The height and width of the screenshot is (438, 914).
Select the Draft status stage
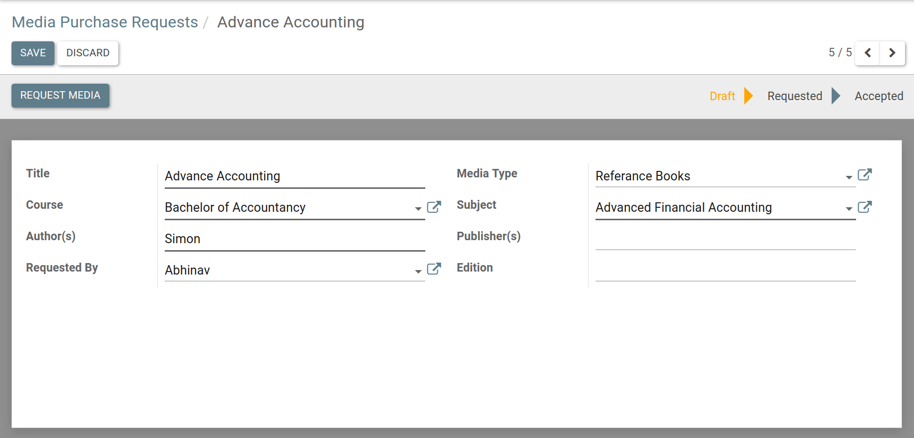pyautogui.click(x=722, y=96)
